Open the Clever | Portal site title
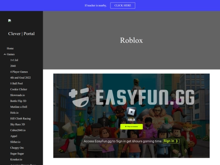The width and height of the screenshot is (220, 165). tap(21, 34)
